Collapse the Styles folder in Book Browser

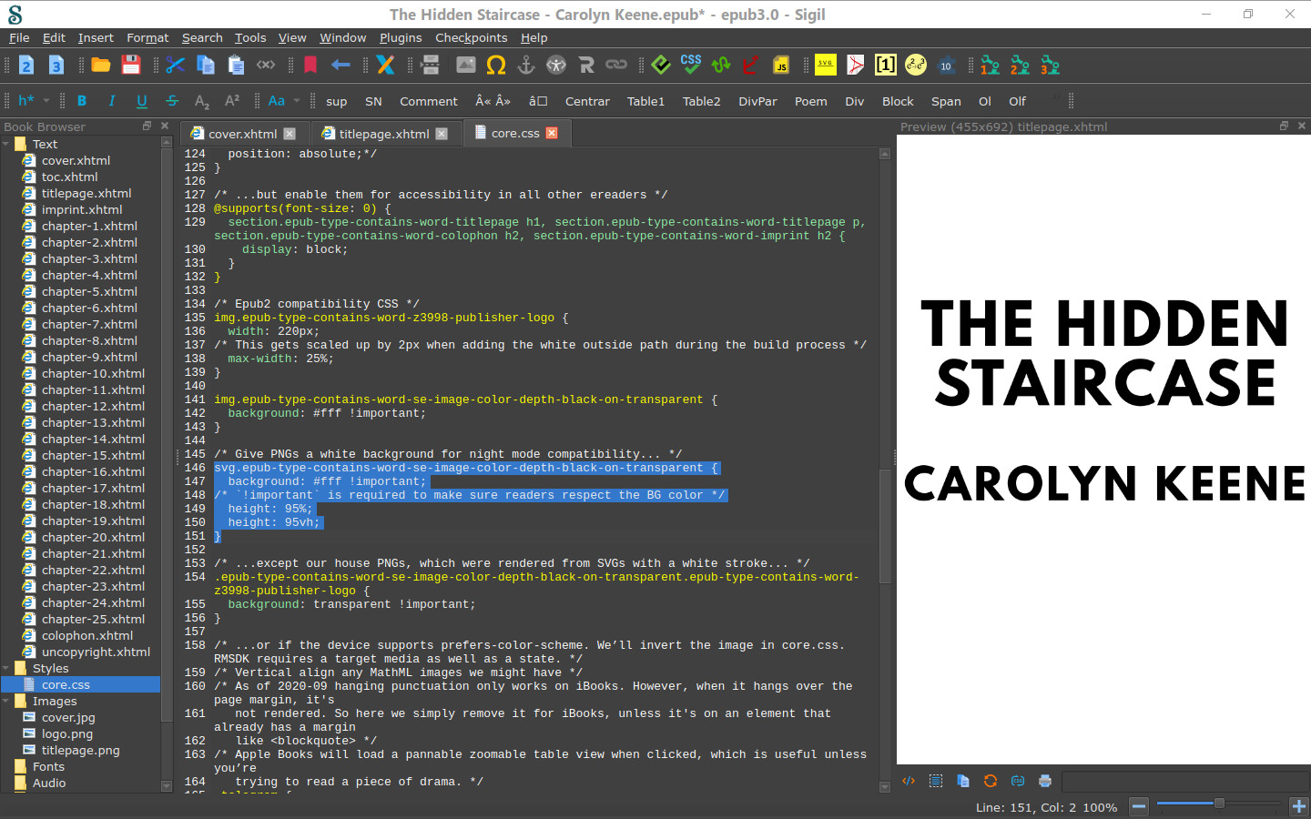click(6, 668)
